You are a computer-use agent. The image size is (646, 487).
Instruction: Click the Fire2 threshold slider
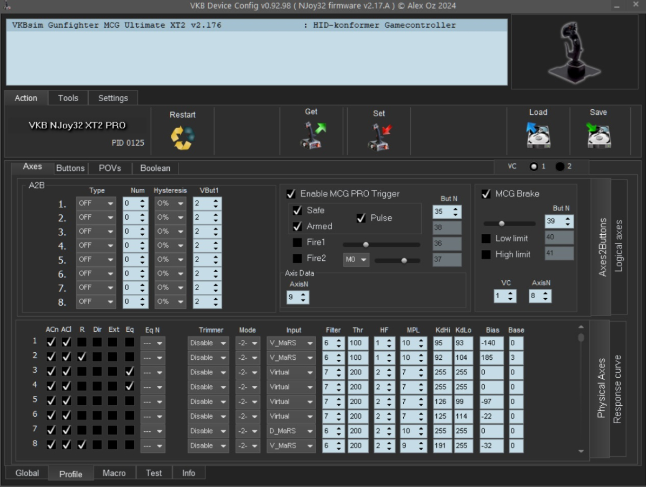click(x=397, y=260)
